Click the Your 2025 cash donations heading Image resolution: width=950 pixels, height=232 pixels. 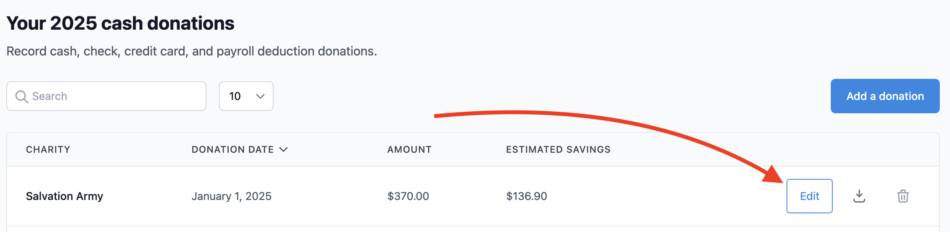click(x=121, y=23)
